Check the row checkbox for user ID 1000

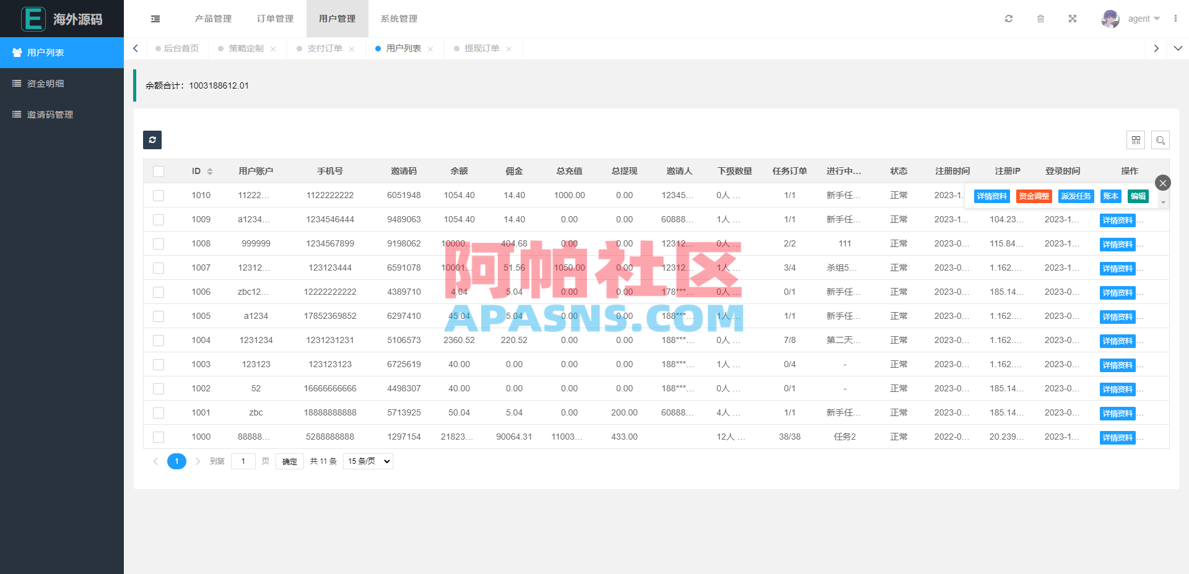[159, 437]
